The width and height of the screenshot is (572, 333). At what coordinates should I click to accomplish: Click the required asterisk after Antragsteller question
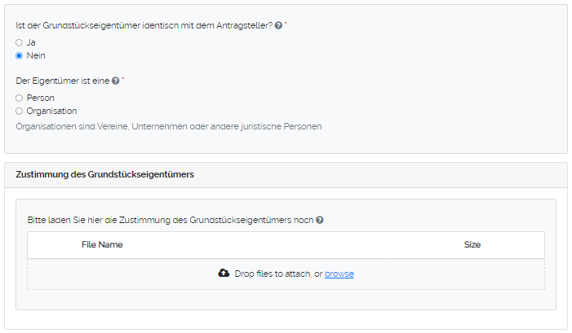coord(286,24)
